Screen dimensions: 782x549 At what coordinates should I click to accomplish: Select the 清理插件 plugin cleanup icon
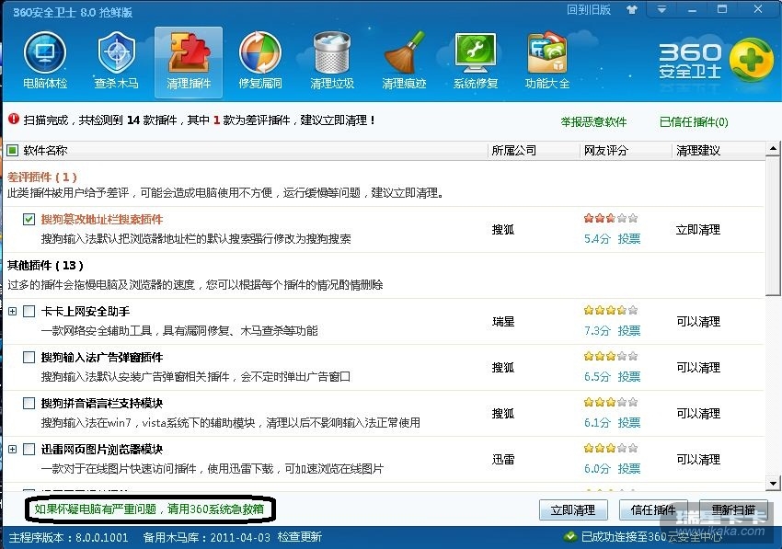pos(189,62)
